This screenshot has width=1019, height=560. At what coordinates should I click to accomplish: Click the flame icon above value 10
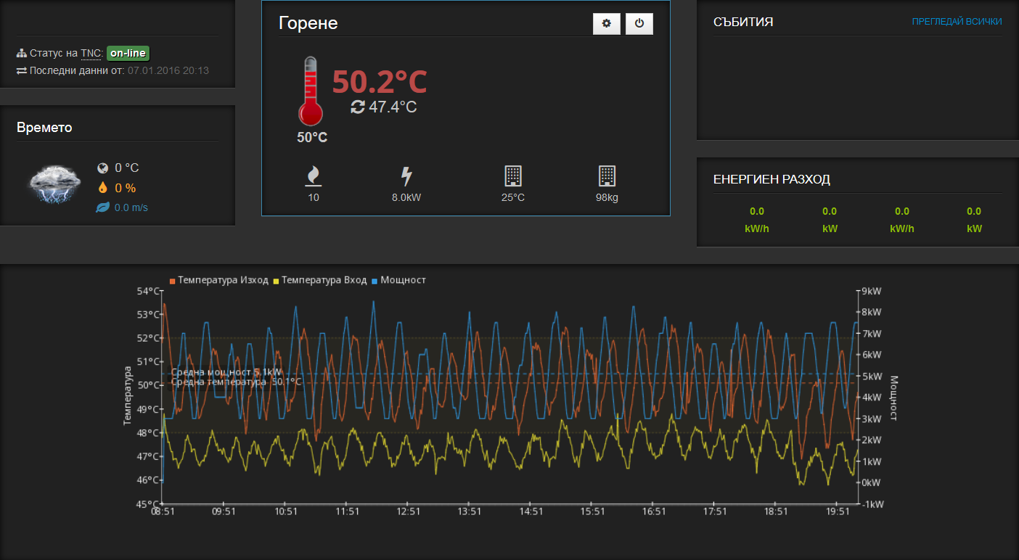coord(314,176)
